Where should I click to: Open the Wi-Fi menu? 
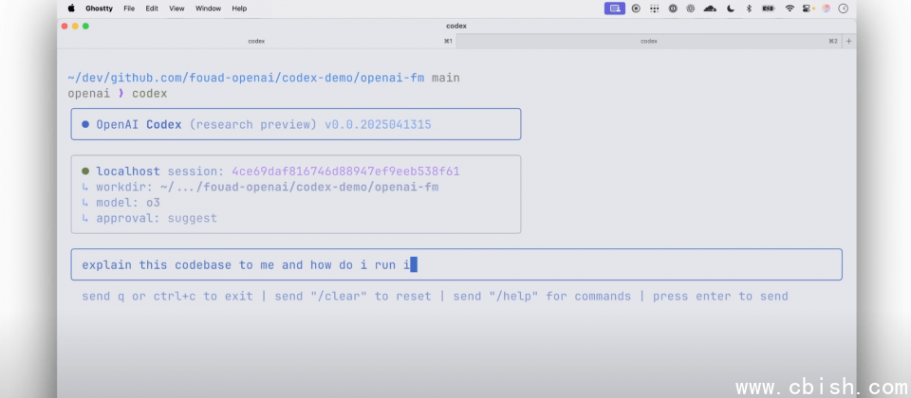(x=790, y=9)
